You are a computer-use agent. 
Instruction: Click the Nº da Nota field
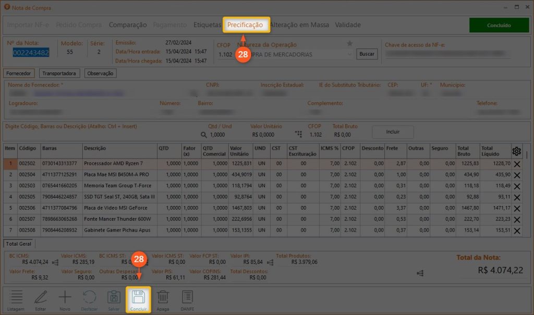point(31,53)
